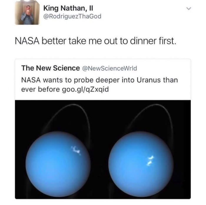Click the phone in the avatar selfie
The width and height of the screenshot is (206, 205).
point(28,12)
